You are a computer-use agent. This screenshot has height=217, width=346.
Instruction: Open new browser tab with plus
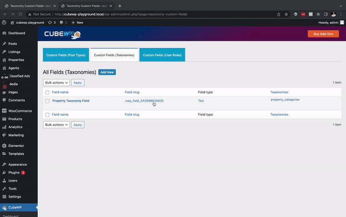120,6
